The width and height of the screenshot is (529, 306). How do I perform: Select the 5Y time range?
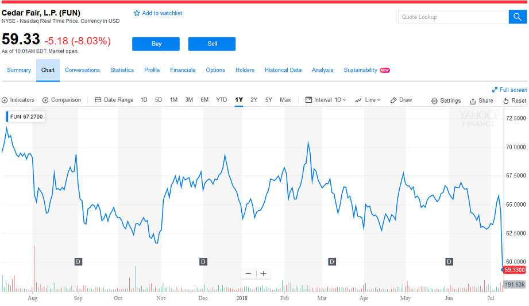[x=269, y=100]
